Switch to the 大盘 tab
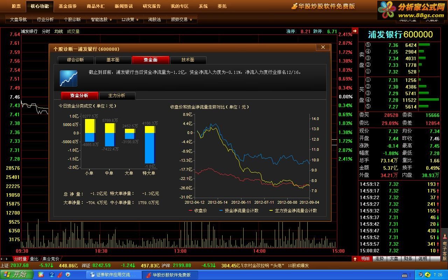 coord(394,259)
